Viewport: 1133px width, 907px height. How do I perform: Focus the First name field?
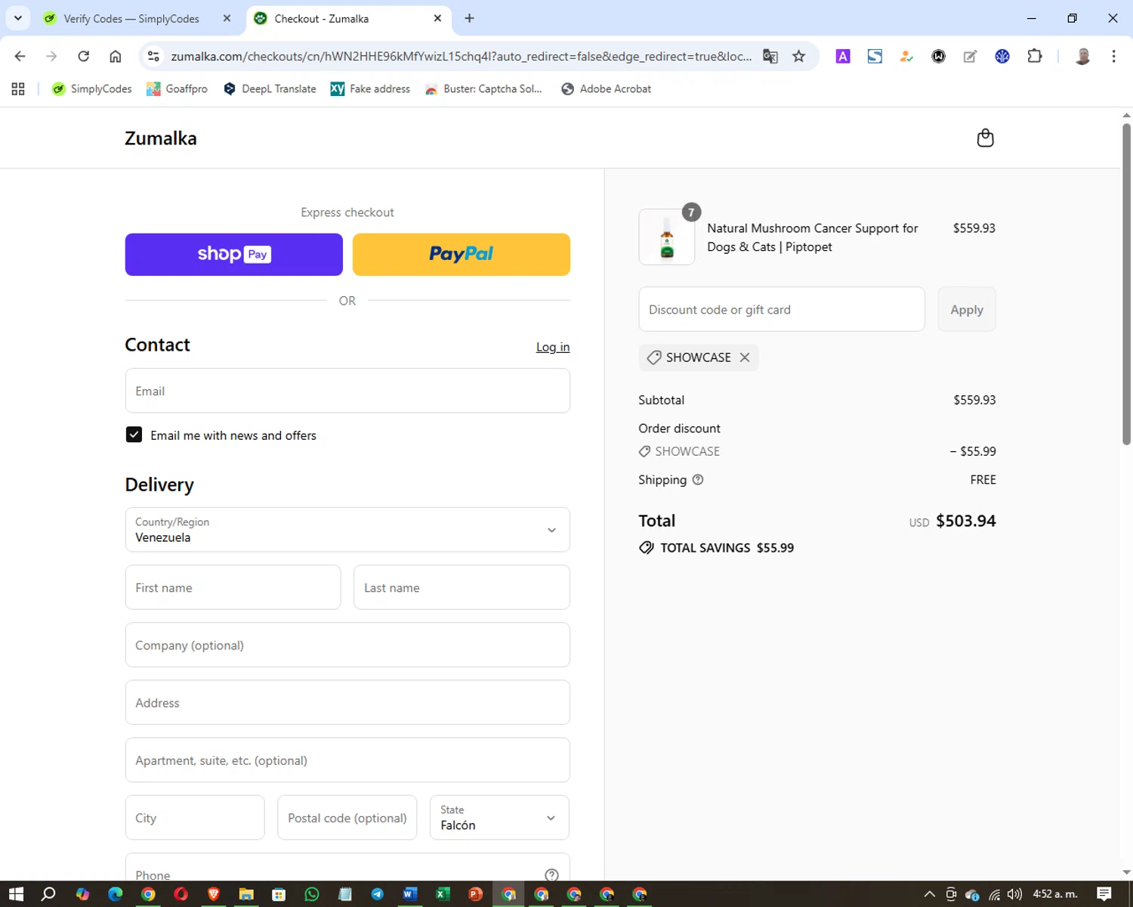point(233,587)
